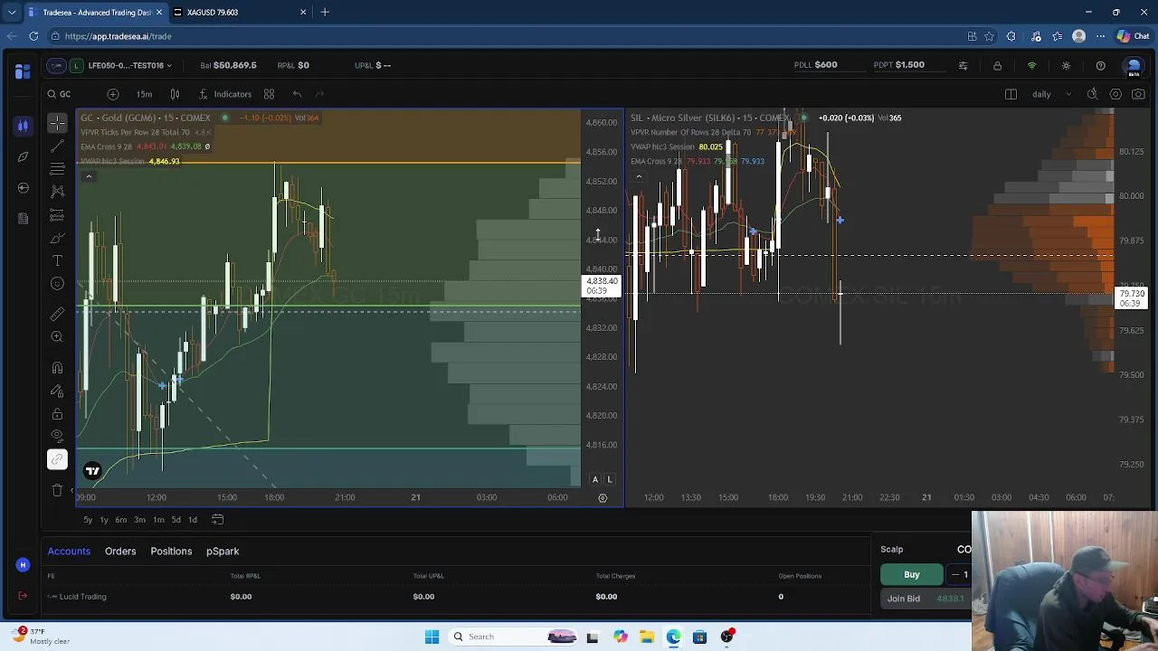Image resolution: width=1158 pixels, height=651 pixels.
Task: Select the 6m date range
Action: (121, 520)
